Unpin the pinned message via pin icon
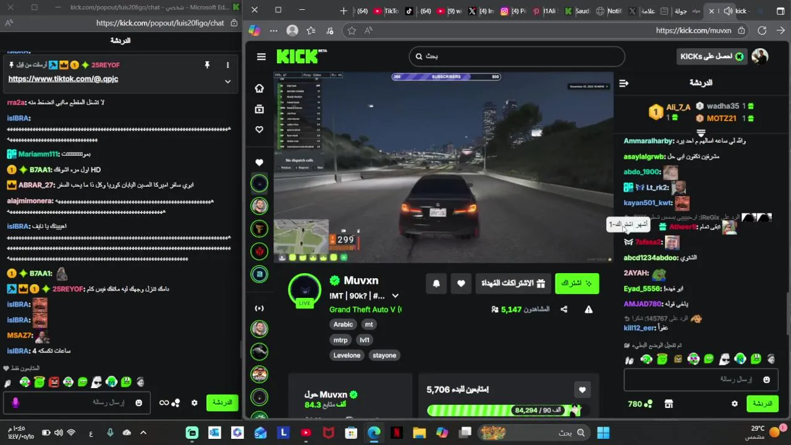Viewport: 791px width, 445px height. click(x=207, y=65)
